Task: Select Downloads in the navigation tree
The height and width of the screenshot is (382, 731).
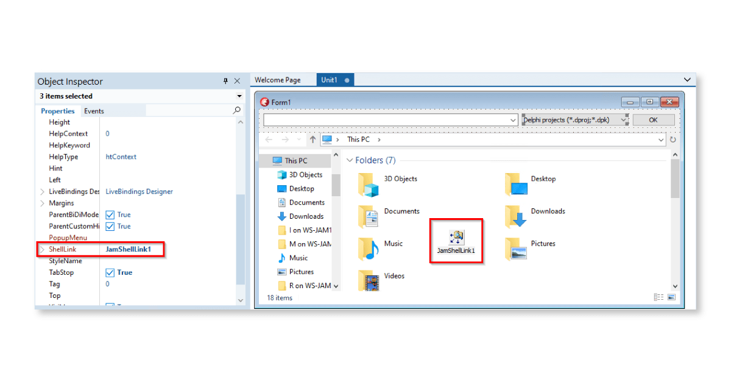Action: click(306, 216)
